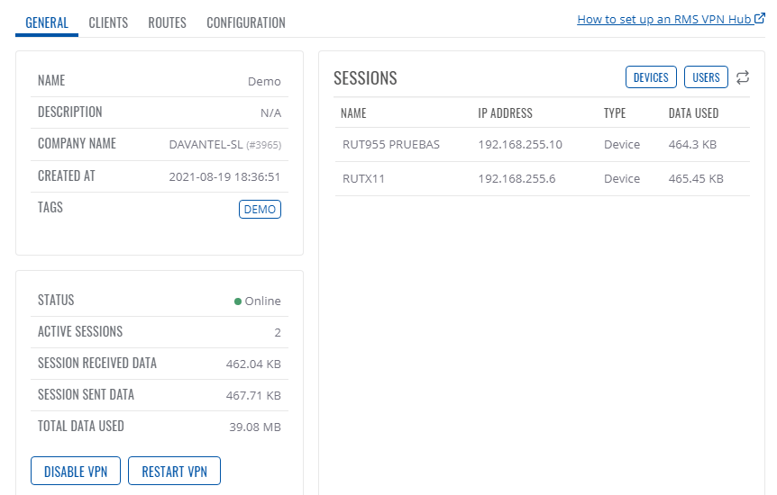Switch to the General tab
Viewport: 777px width, 495px height.
47,22
